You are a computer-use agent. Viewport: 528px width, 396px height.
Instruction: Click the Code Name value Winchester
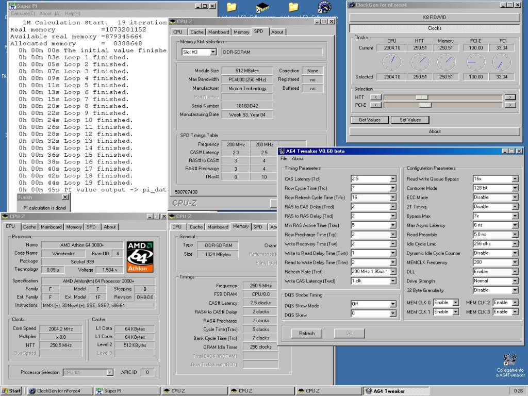click(x=63, y=254)
